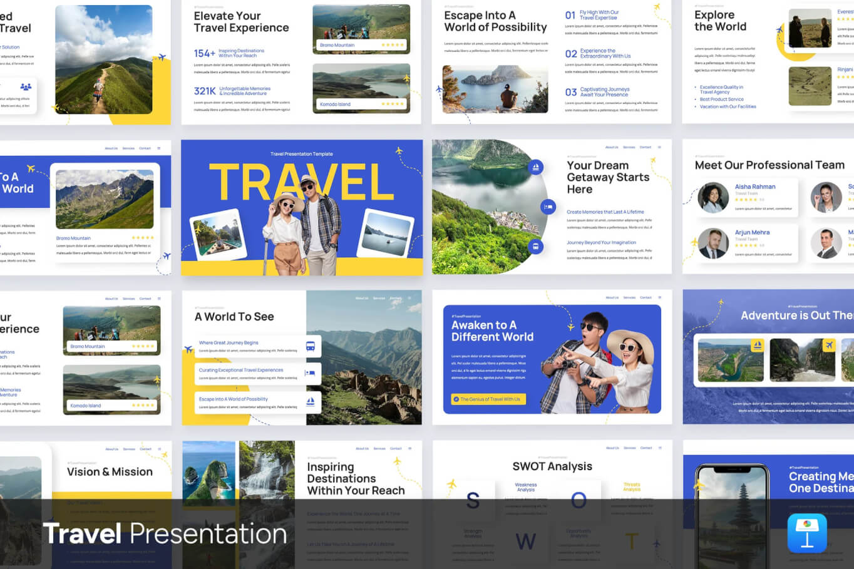Click the bed icon on Dream Getaway slide
This screenshot has width=854, height=569.
(548, 207)
